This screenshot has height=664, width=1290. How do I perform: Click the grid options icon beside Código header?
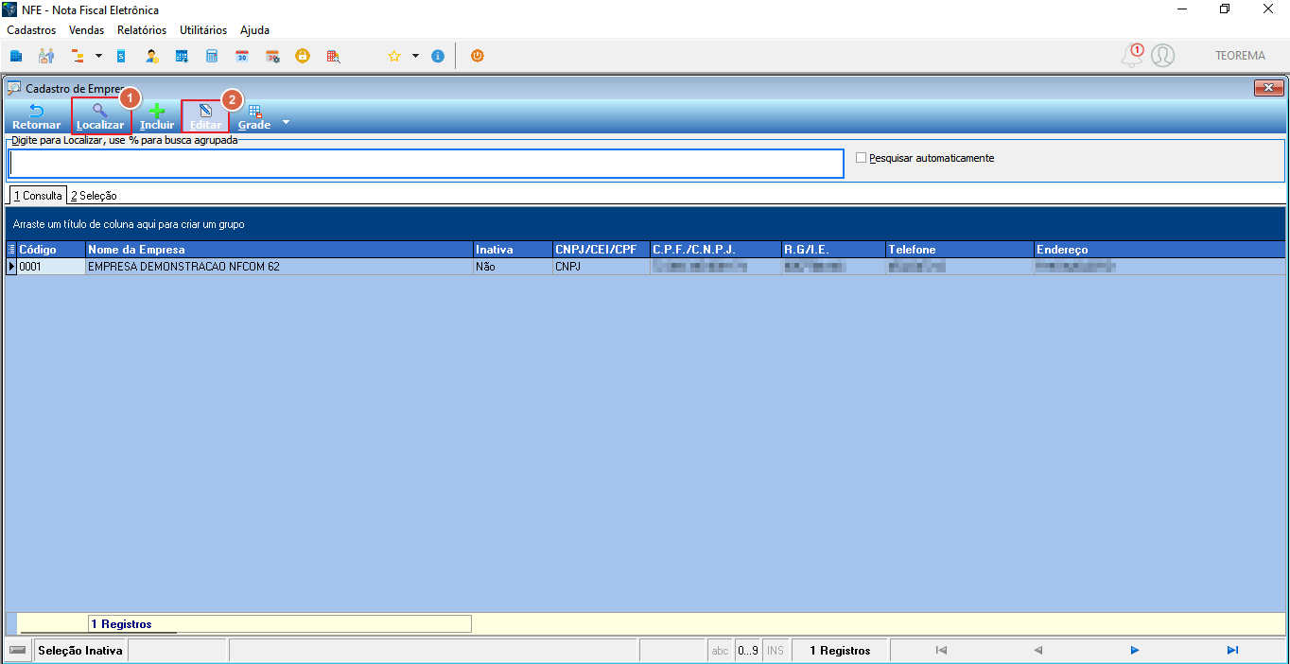(x=11, y=250)
